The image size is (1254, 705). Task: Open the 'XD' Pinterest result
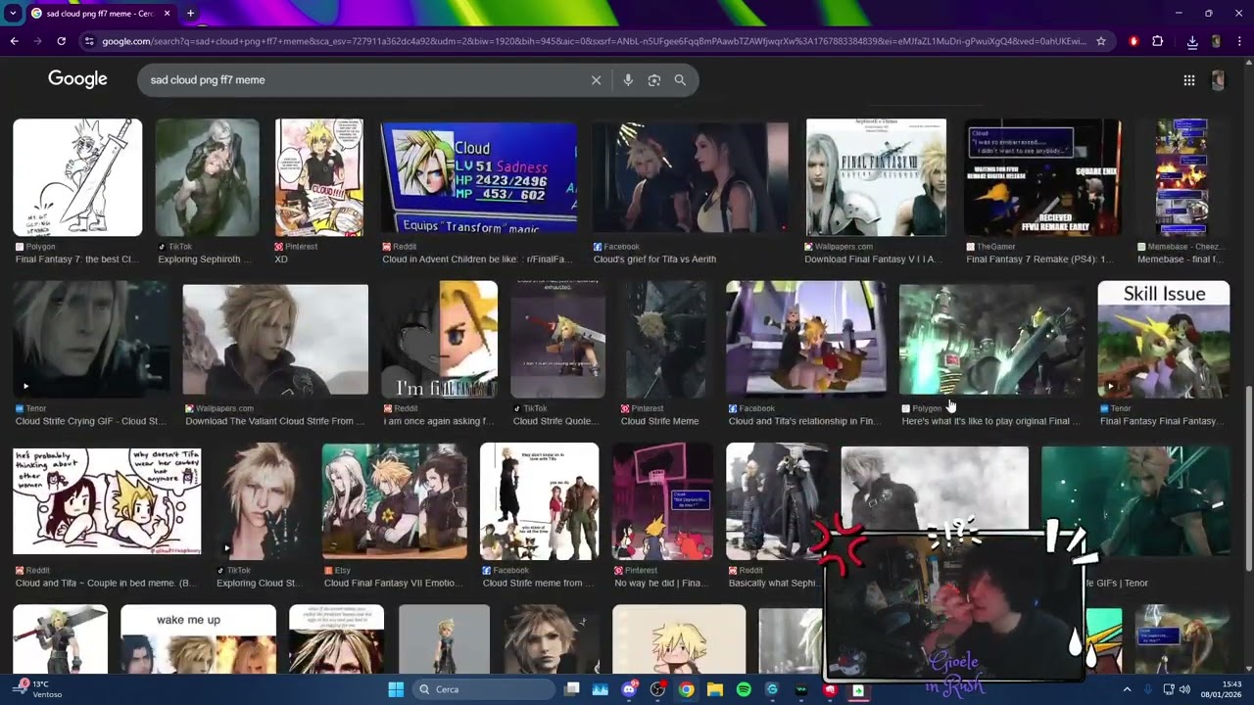tap(281, 259)
